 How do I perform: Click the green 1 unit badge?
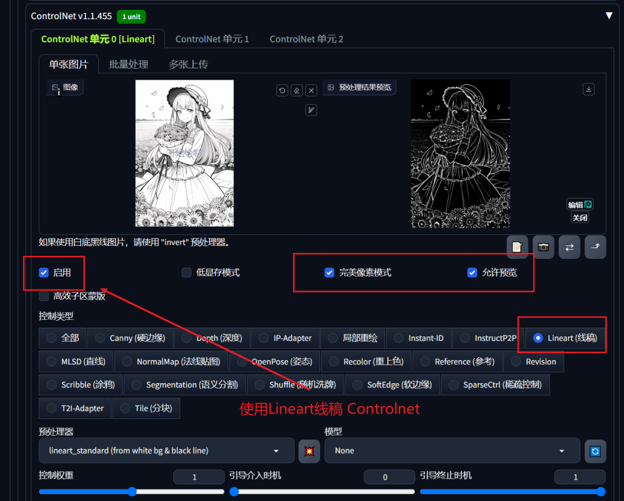coord(131,17)
